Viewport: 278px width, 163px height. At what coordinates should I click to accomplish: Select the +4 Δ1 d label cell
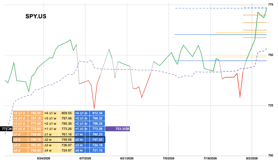click(x=20, y=113)
